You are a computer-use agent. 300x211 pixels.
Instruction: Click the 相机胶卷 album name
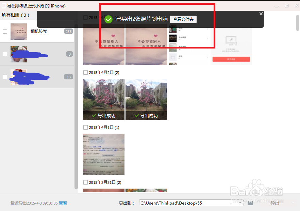pos(39,32)
